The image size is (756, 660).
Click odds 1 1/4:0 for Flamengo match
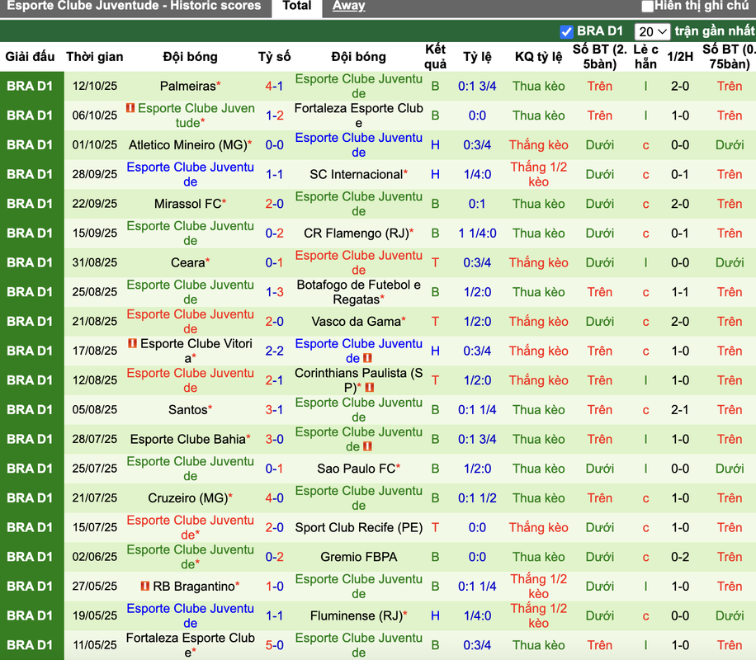pyautogui.click(x=477, y=233)
